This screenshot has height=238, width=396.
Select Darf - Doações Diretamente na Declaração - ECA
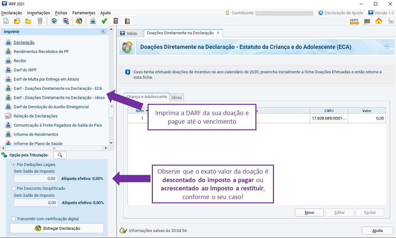(x=58, y=88)
